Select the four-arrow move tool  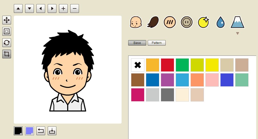7,20
